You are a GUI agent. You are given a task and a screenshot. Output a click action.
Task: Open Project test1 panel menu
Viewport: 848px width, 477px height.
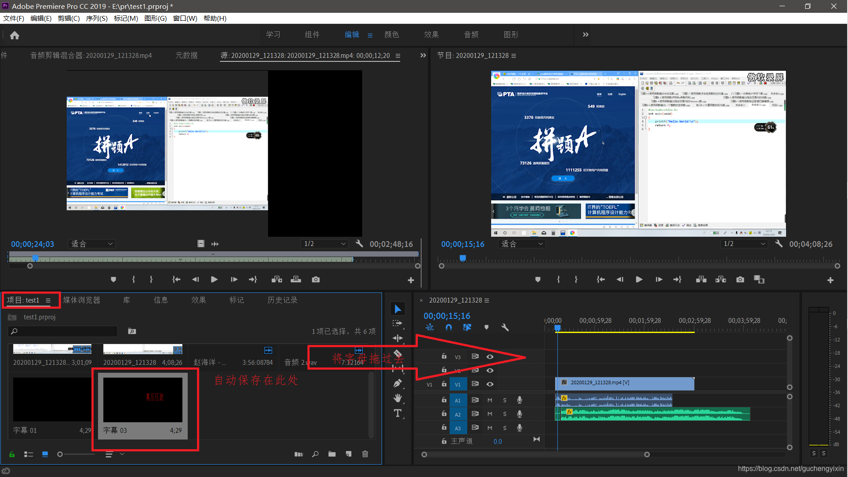(48, 300)
